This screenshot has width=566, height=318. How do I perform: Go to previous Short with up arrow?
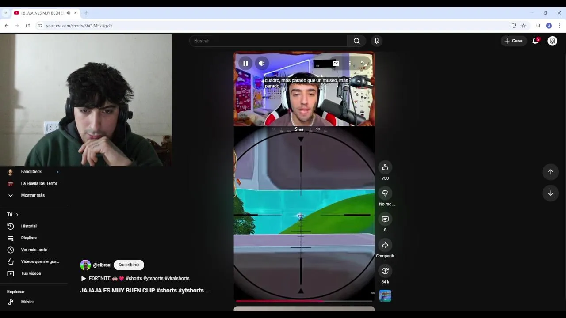click(551, 172)
